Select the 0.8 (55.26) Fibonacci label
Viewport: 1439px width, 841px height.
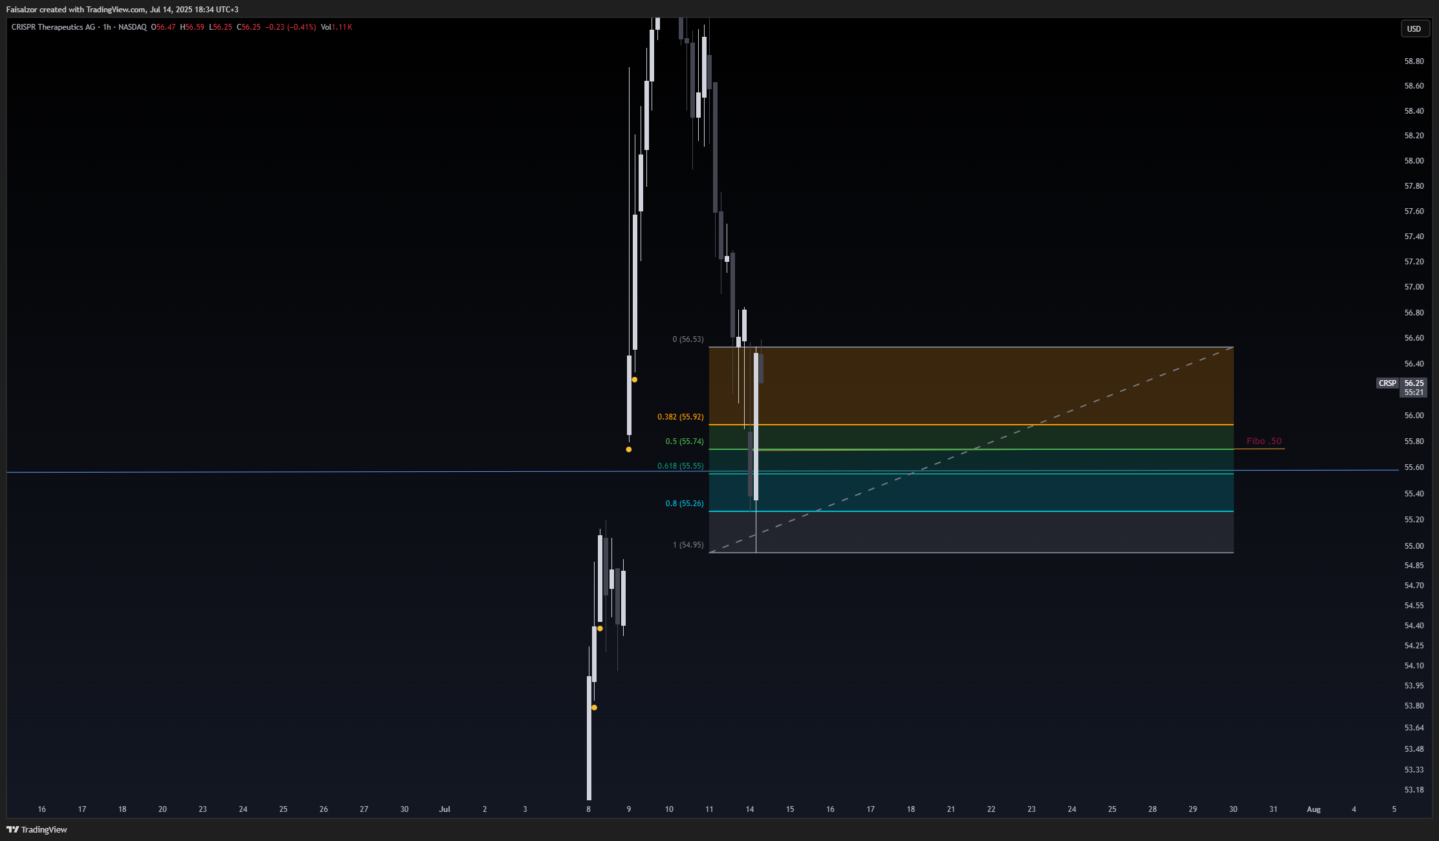[x=685, y=504]
